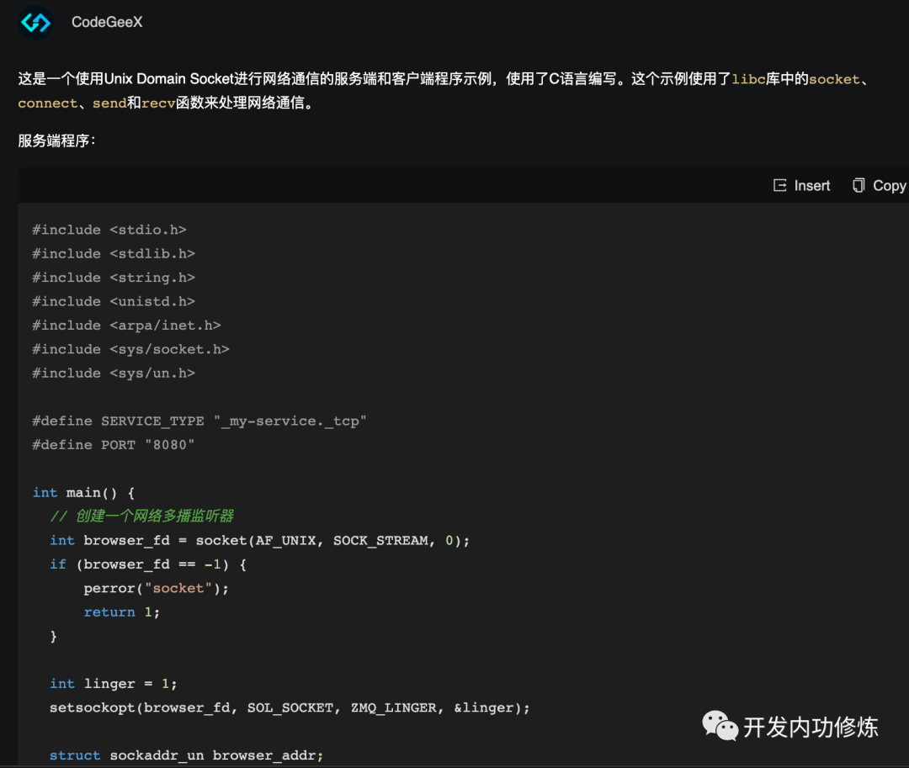Screen dimensions: 909x768
Task: Click the inline "socket" word in the description paragraph
Action: pos(834,79)
